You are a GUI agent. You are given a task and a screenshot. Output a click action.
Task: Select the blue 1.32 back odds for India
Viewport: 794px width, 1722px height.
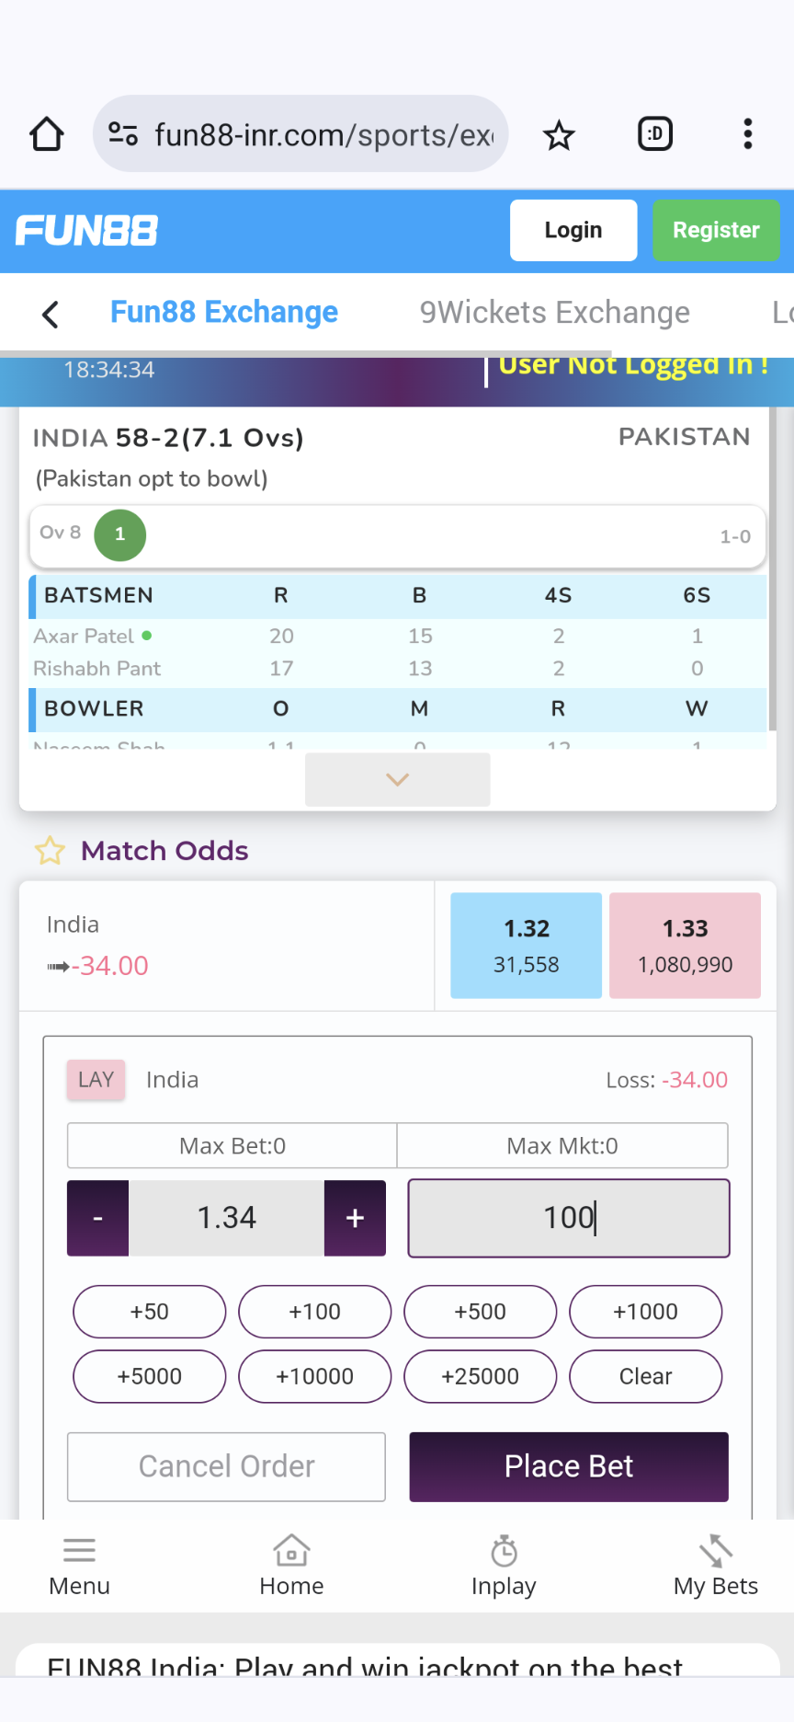point(526,945)
